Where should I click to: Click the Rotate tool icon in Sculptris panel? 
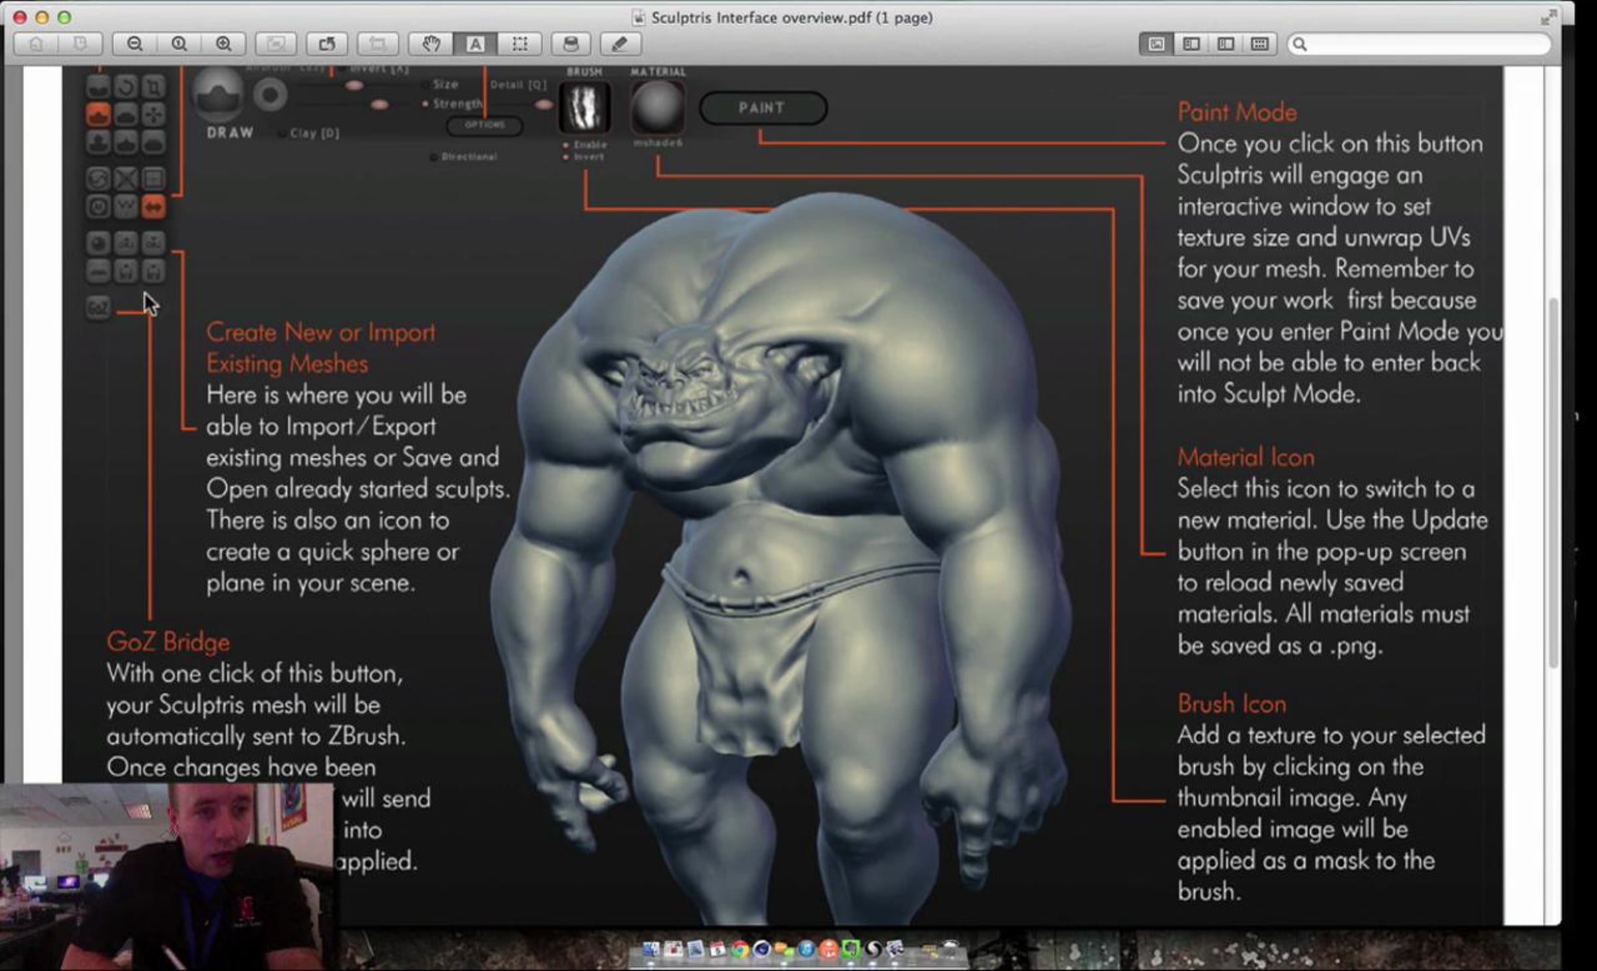(126, 87)
